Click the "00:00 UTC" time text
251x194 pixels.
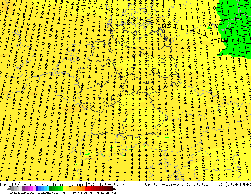(x=207, y=184)
